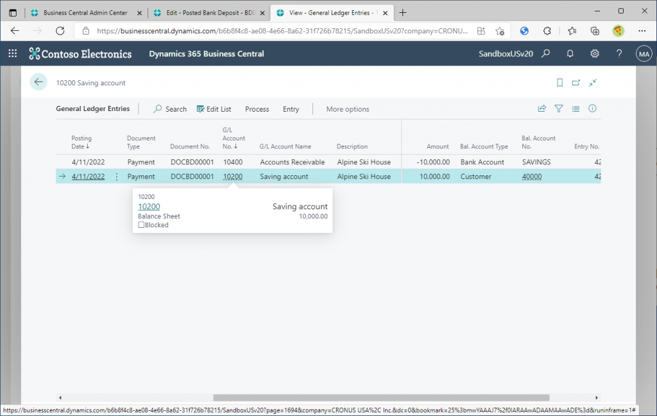Show row options for the Saving account entry
The width and height of the screenshot is (657, 416).
tap(117, 177)
